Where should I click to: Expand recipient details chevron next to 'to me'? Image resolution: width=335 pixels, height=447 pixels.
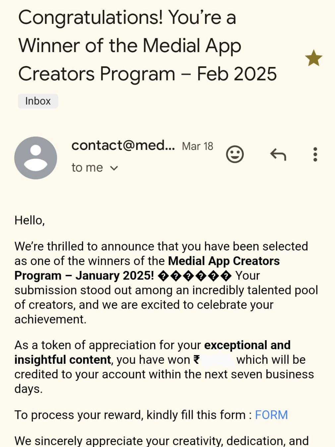(114, 168)
